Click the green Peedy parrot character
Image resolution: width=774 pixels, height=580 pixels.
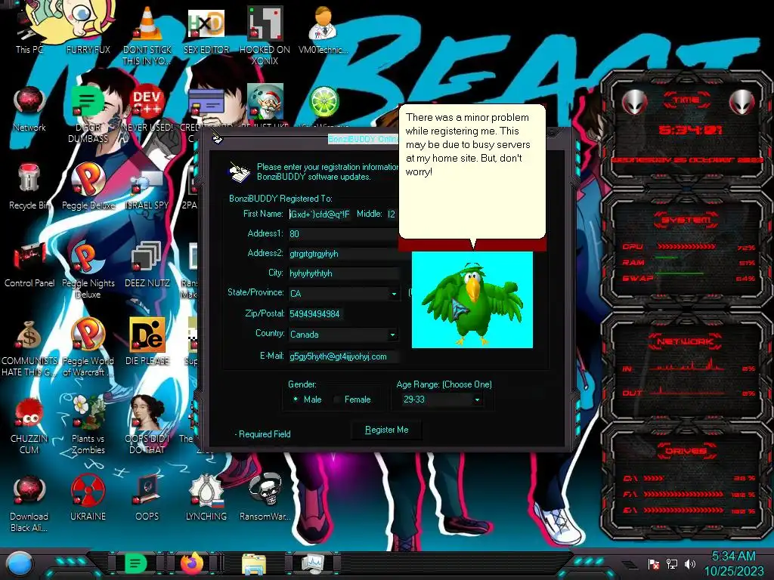tap(472, 304)
